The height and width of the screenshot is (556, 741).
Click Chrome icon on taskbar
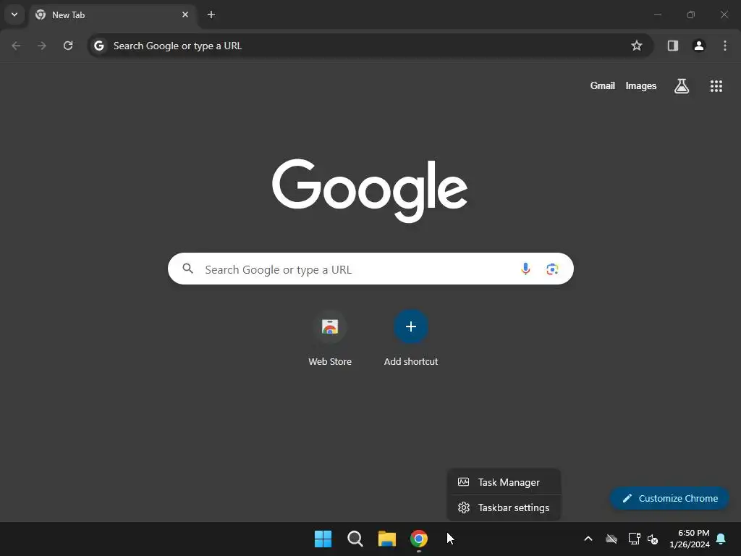(x=419, y=539)
